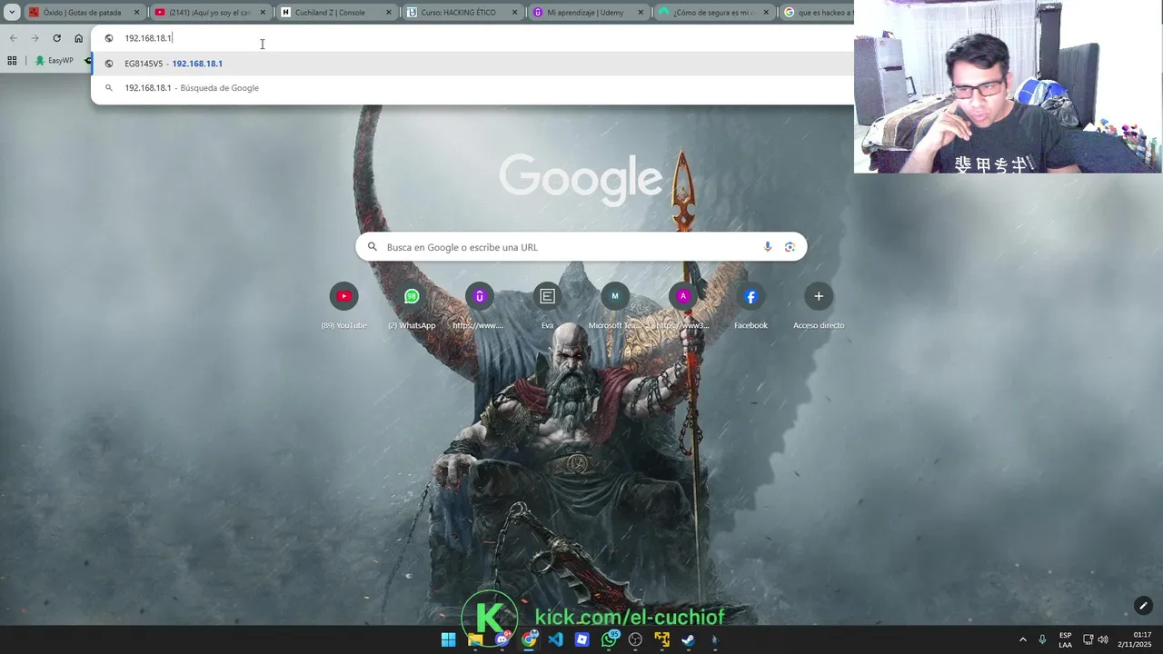1163x654 pixels.
Task: Open the tab search dropdown arrow
Action: [x=12, y=13]
